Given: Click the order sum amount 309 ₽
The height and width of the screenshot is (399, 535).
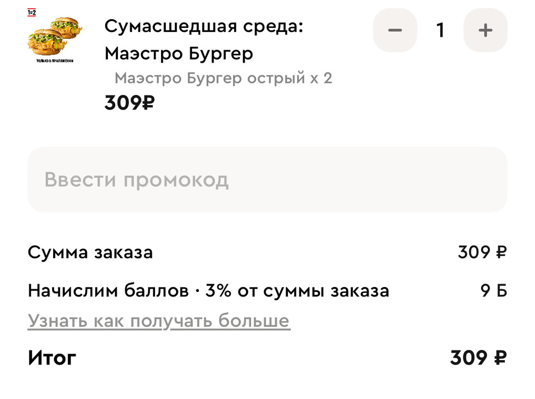Looking at the screenshot, I should tap(482, 252).
